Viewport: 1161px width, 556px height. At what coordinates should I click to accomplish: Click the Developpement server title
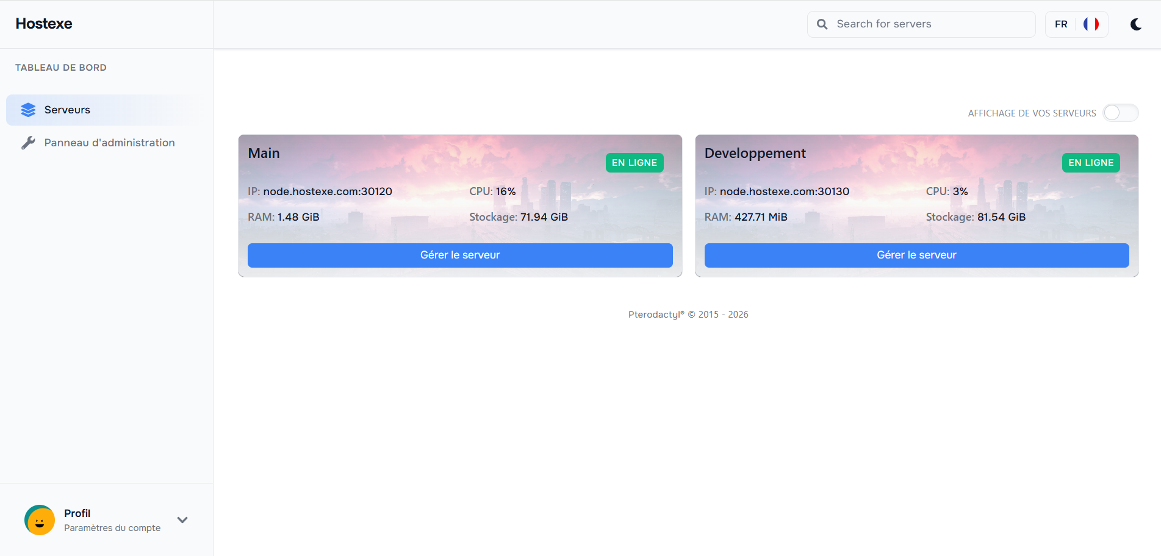[755, 154]
